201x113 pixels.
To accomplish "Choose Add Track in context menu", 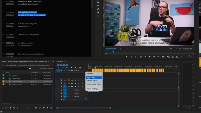I will pyautogui.click(x=94, y=78).
